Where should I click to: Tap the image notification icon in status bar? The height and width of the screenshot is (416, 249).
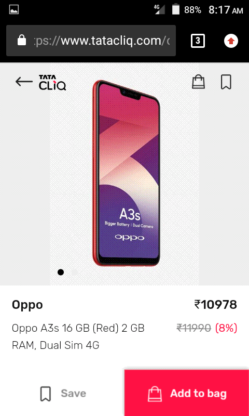tap(13, 10)
